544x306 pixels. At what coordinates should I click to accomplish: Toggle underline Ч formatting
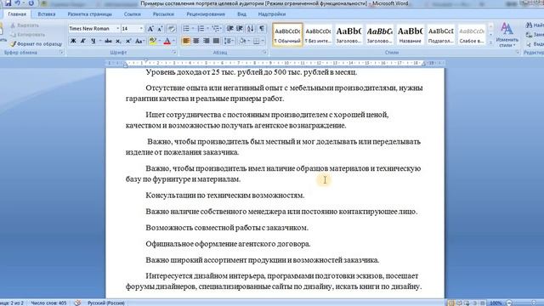[x=93, y=41]
